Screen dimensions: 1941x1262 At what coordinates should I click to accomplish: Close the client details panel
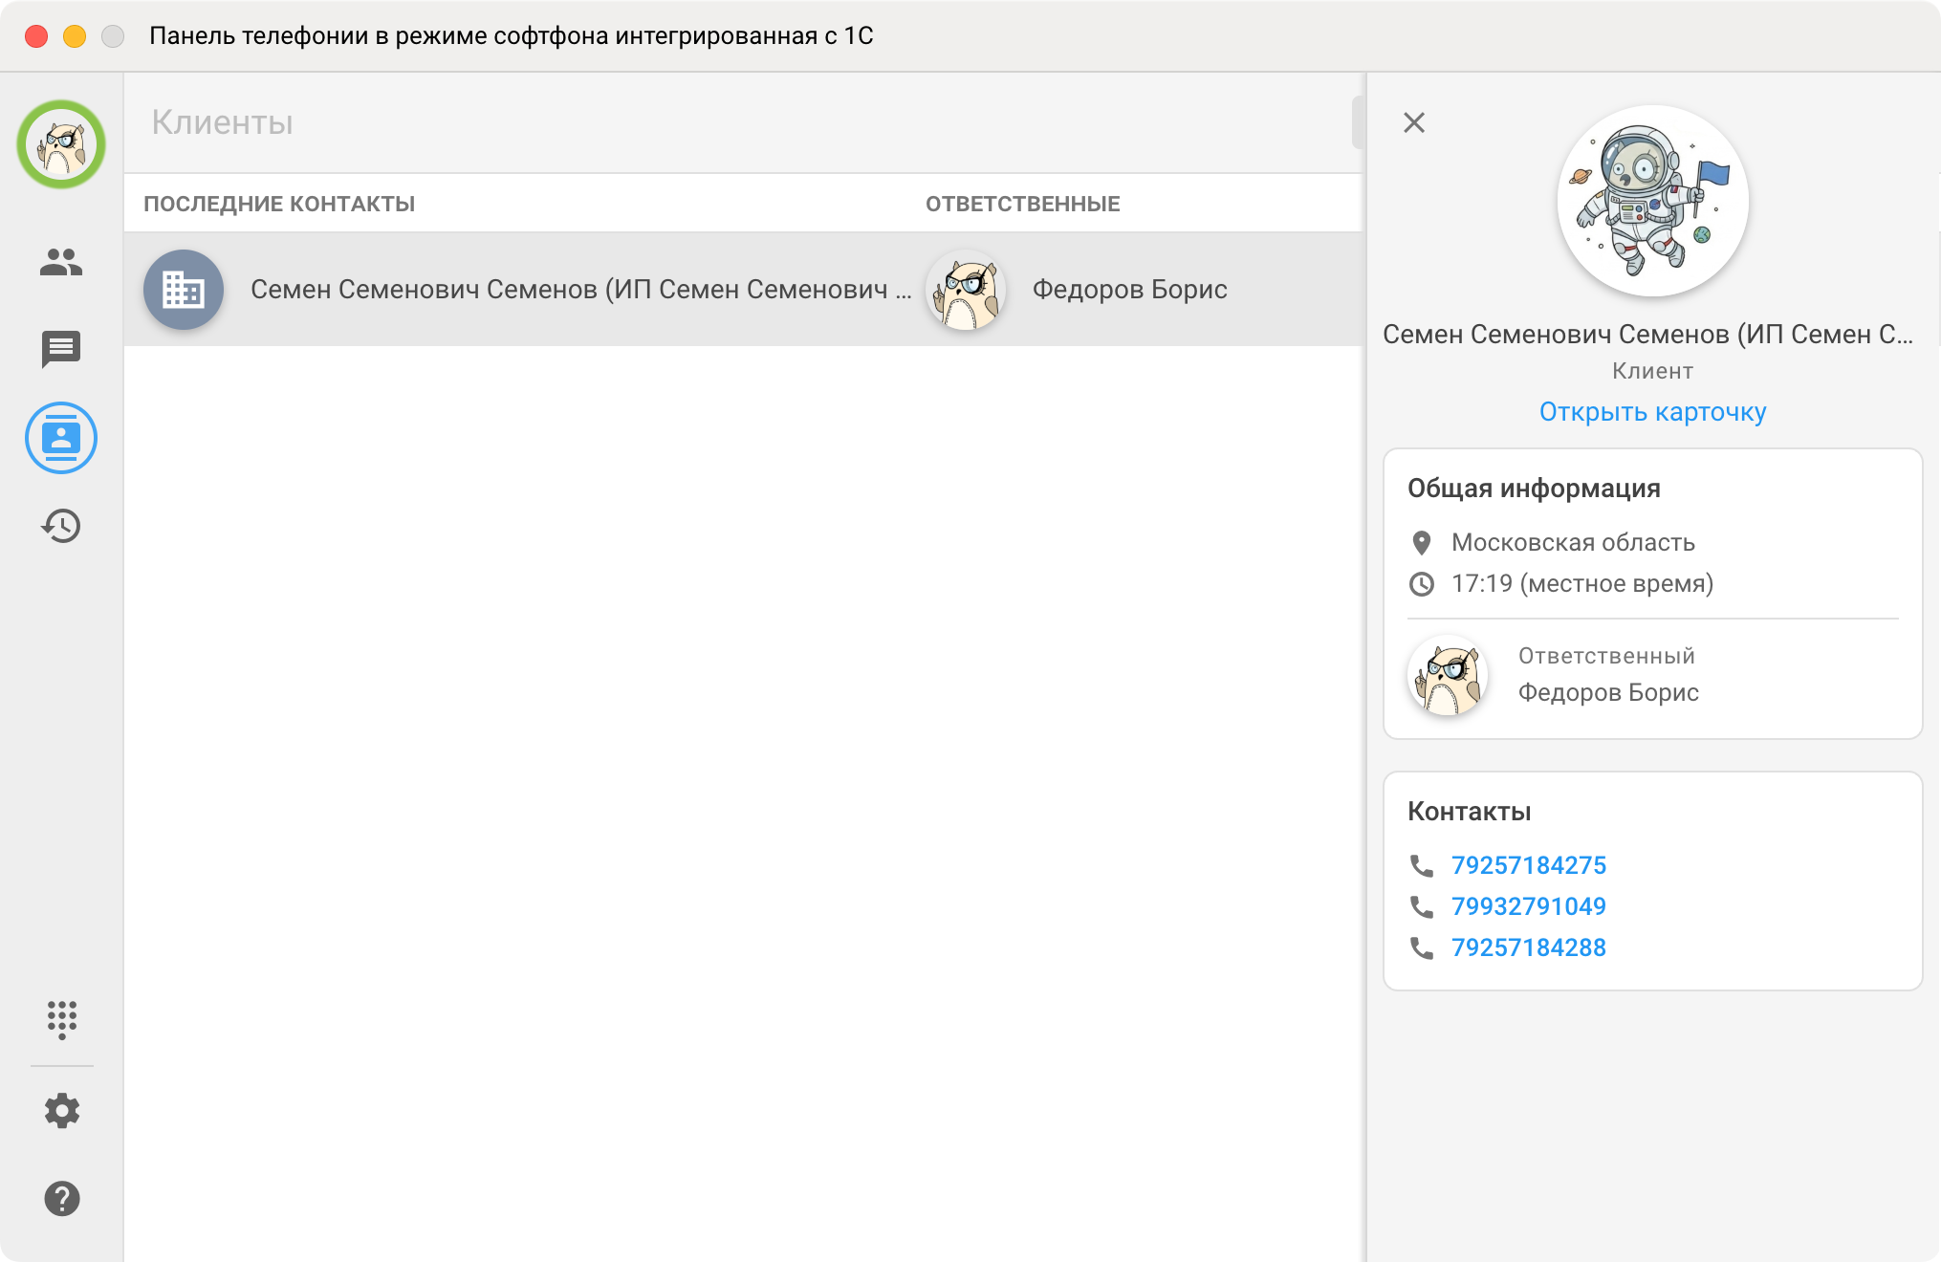(x=1414, y=122)
